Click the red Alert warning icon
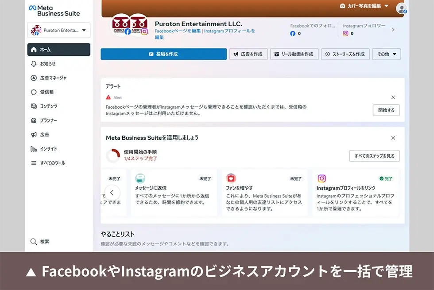Screen dimensions: 434x290 108,97
